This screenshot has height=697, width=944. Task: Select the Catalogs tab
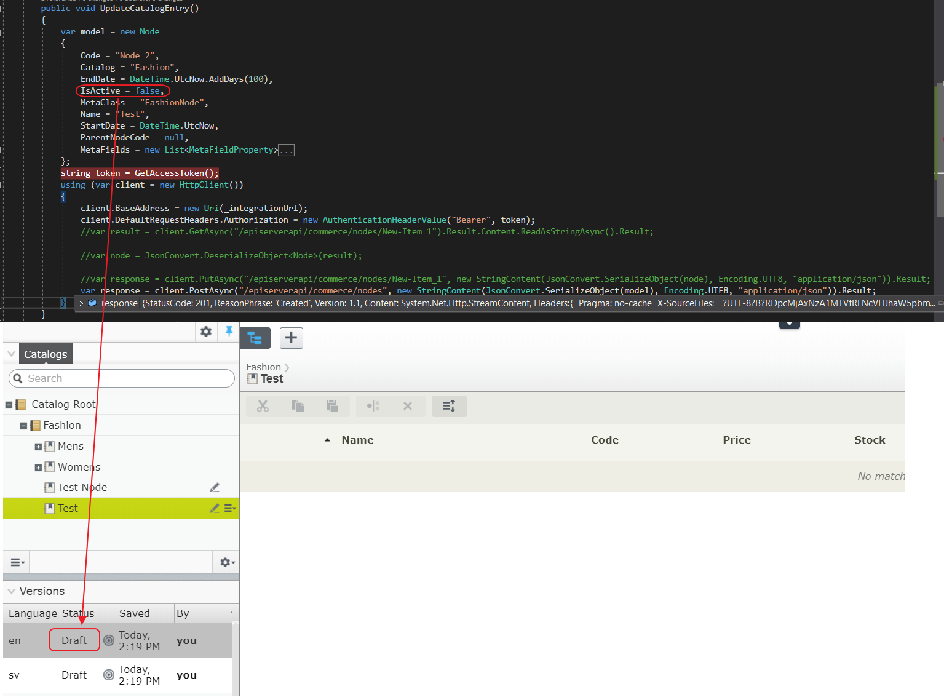tap(46, 354)
